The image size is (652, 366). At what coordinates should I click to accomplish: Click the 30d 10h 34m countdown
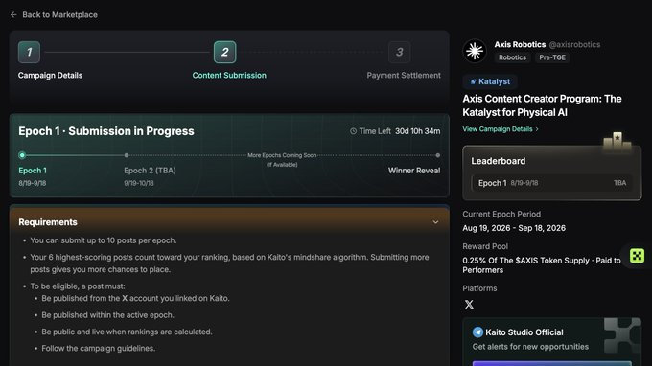click(x=417, y=131)
